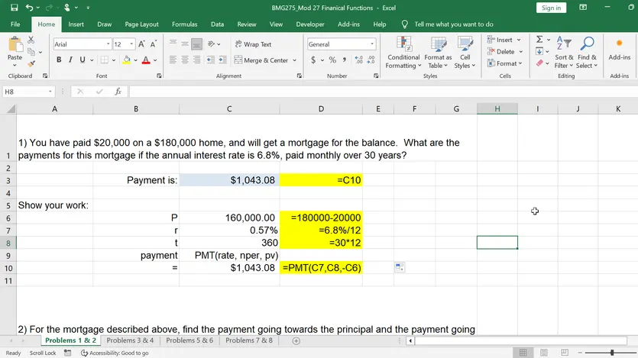638x358 pixels.
Task: Click the Increase Font Size icon
Action: 142,44
